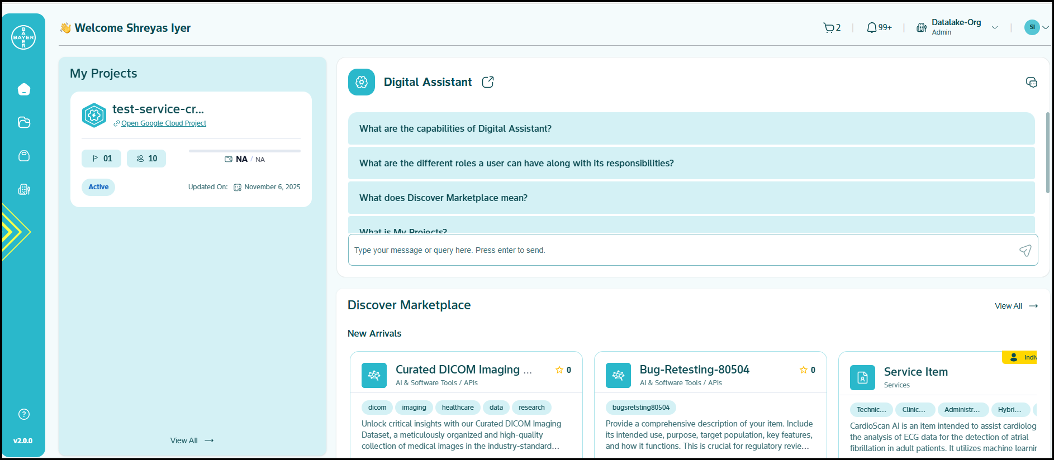Image resolution: width=1054 pixels, height=460 pixels.
Task: Click the Digital Assistant suggestions scrollbar
Action: [x=1047, y=154]
